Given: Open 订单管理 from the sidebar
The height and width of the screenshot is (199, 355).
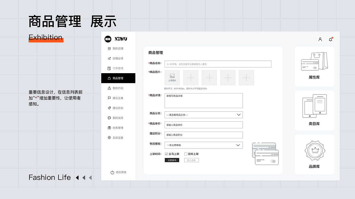Looking at the screenshot, I should click(x=118, y=68).
